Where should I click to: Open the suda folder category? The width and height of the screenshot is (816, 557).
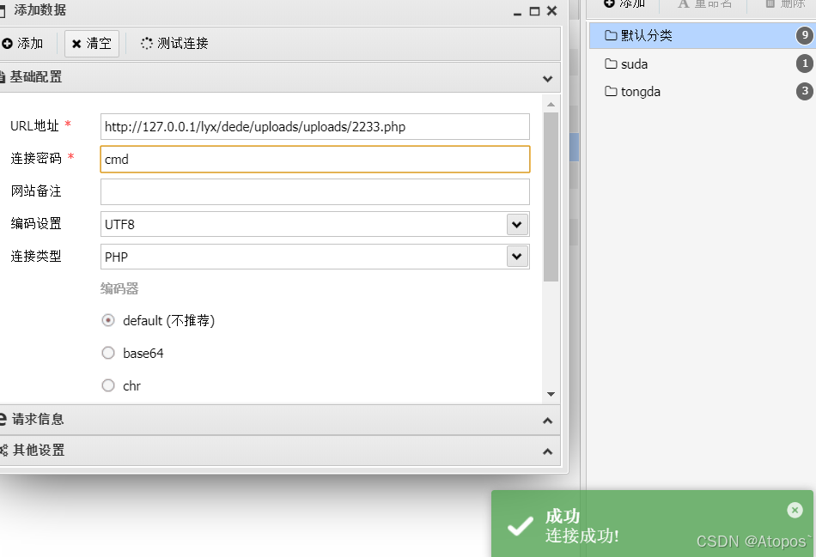[x=634, y=64]
